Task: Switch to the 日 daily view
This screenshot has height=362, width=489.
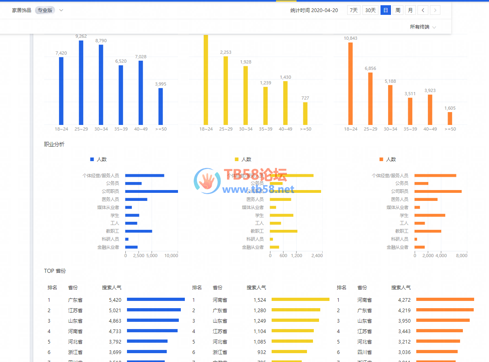Action: tap(385, 10)
